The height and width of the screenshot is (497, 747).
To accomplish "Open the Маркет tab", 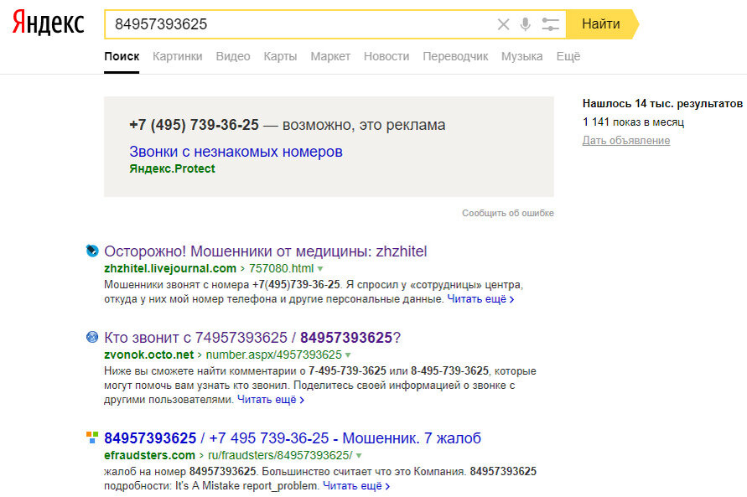I will pyautogui.click(x=330, y=56).
